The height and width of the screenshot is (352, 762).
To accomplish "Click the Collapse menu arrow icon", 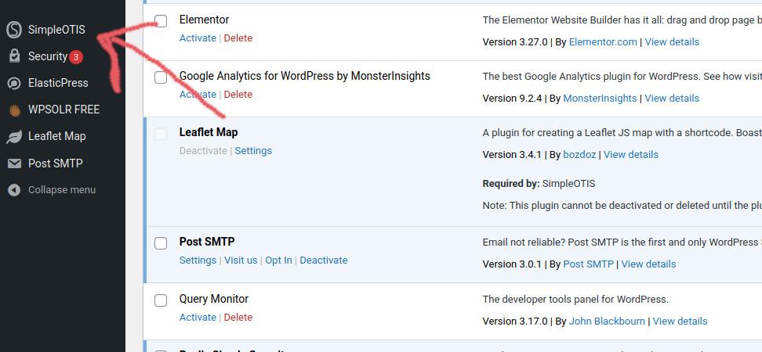I will [14, 190].
